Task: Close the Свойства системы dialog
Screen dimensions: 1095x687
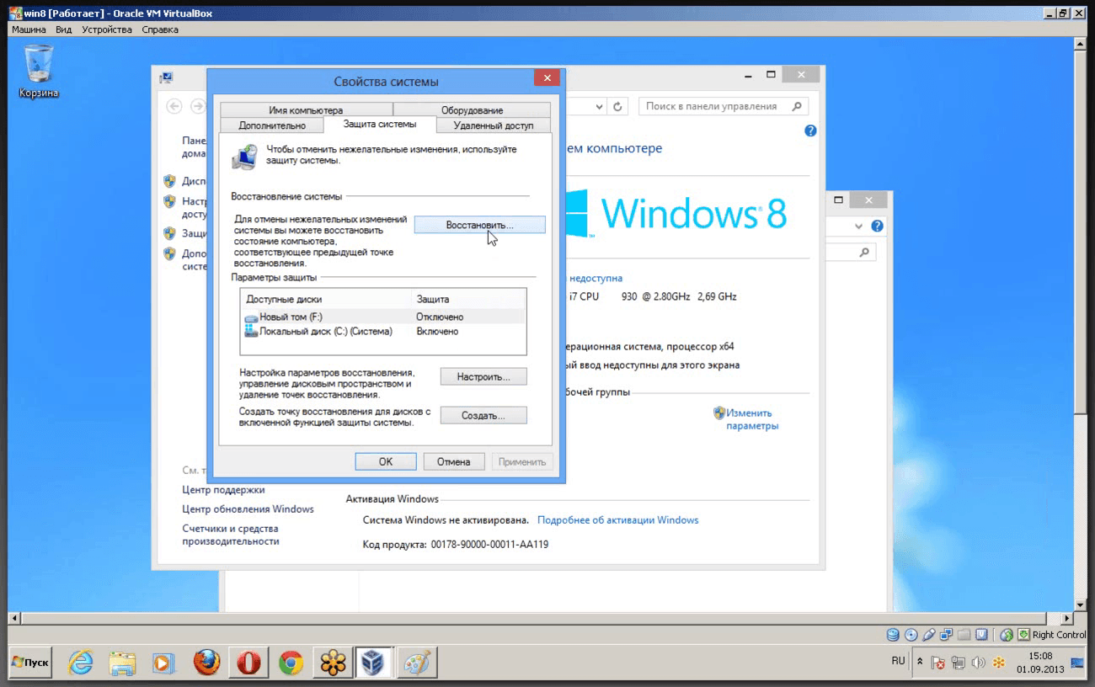Action: [x=547, y=78]
